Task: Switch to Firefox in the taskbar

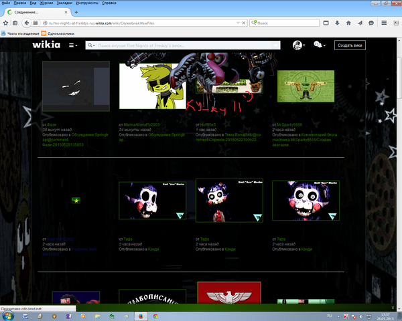Action: click(141, 316)
